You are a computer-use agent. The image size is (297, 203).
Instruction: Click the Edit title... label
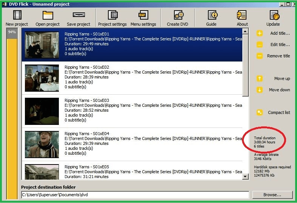click(280, 45)
